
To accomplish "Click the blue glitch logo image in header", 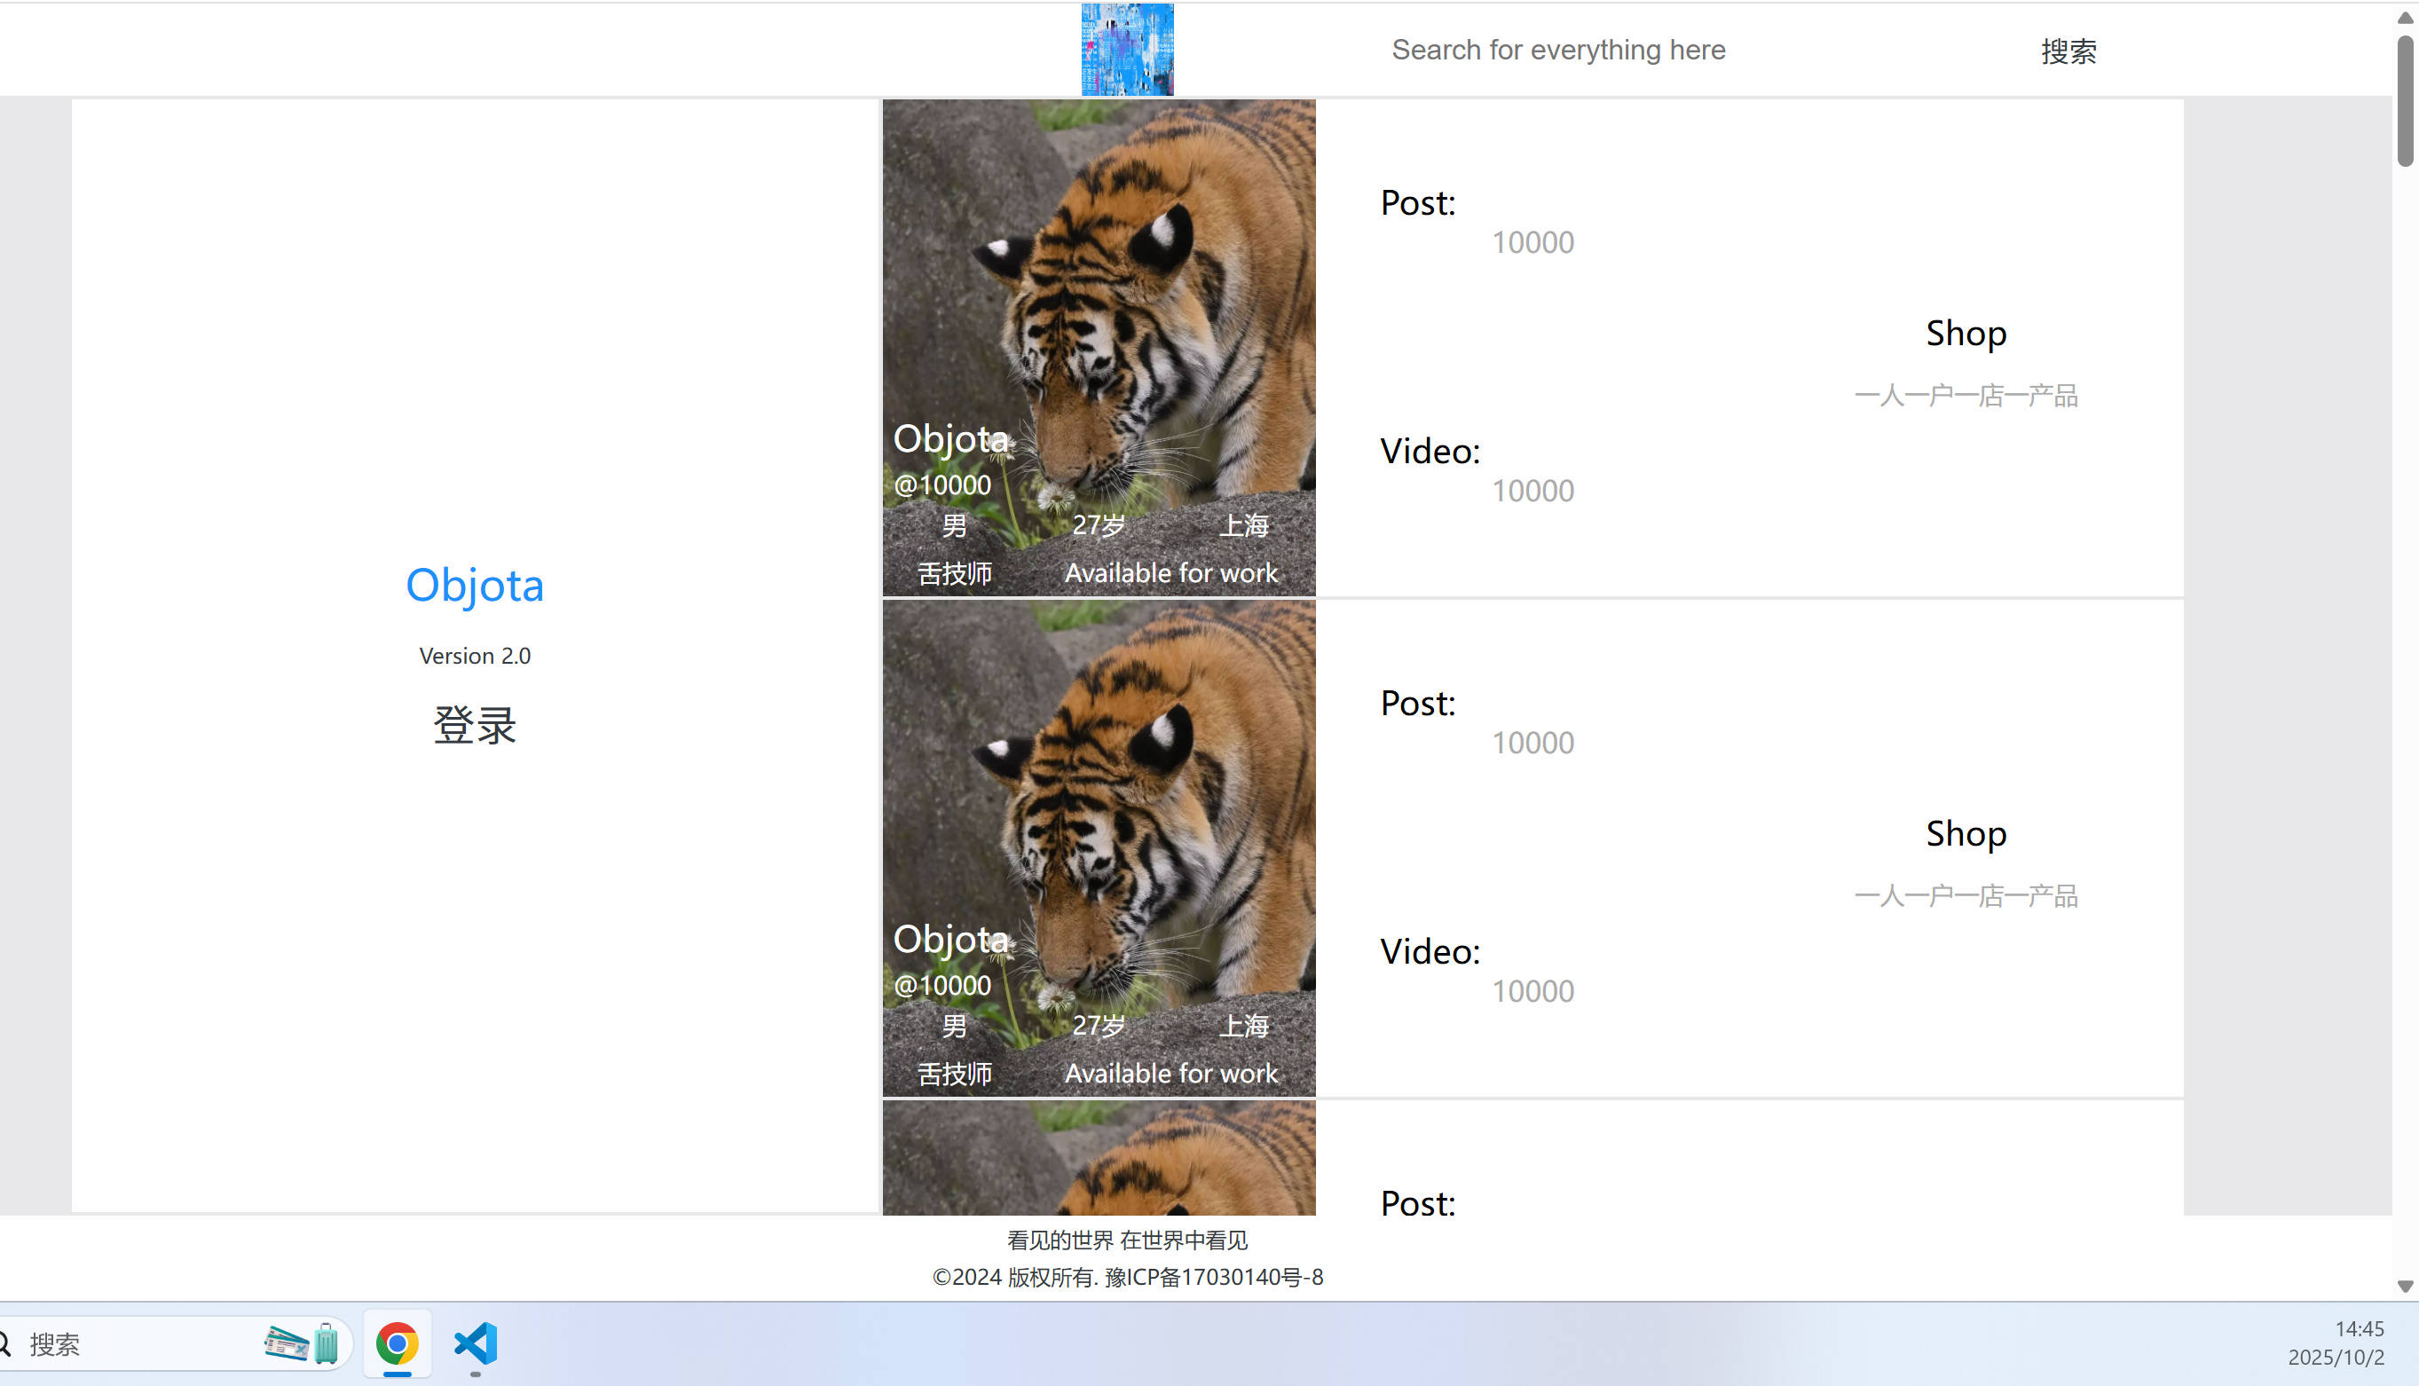I will click(1127, 50).
